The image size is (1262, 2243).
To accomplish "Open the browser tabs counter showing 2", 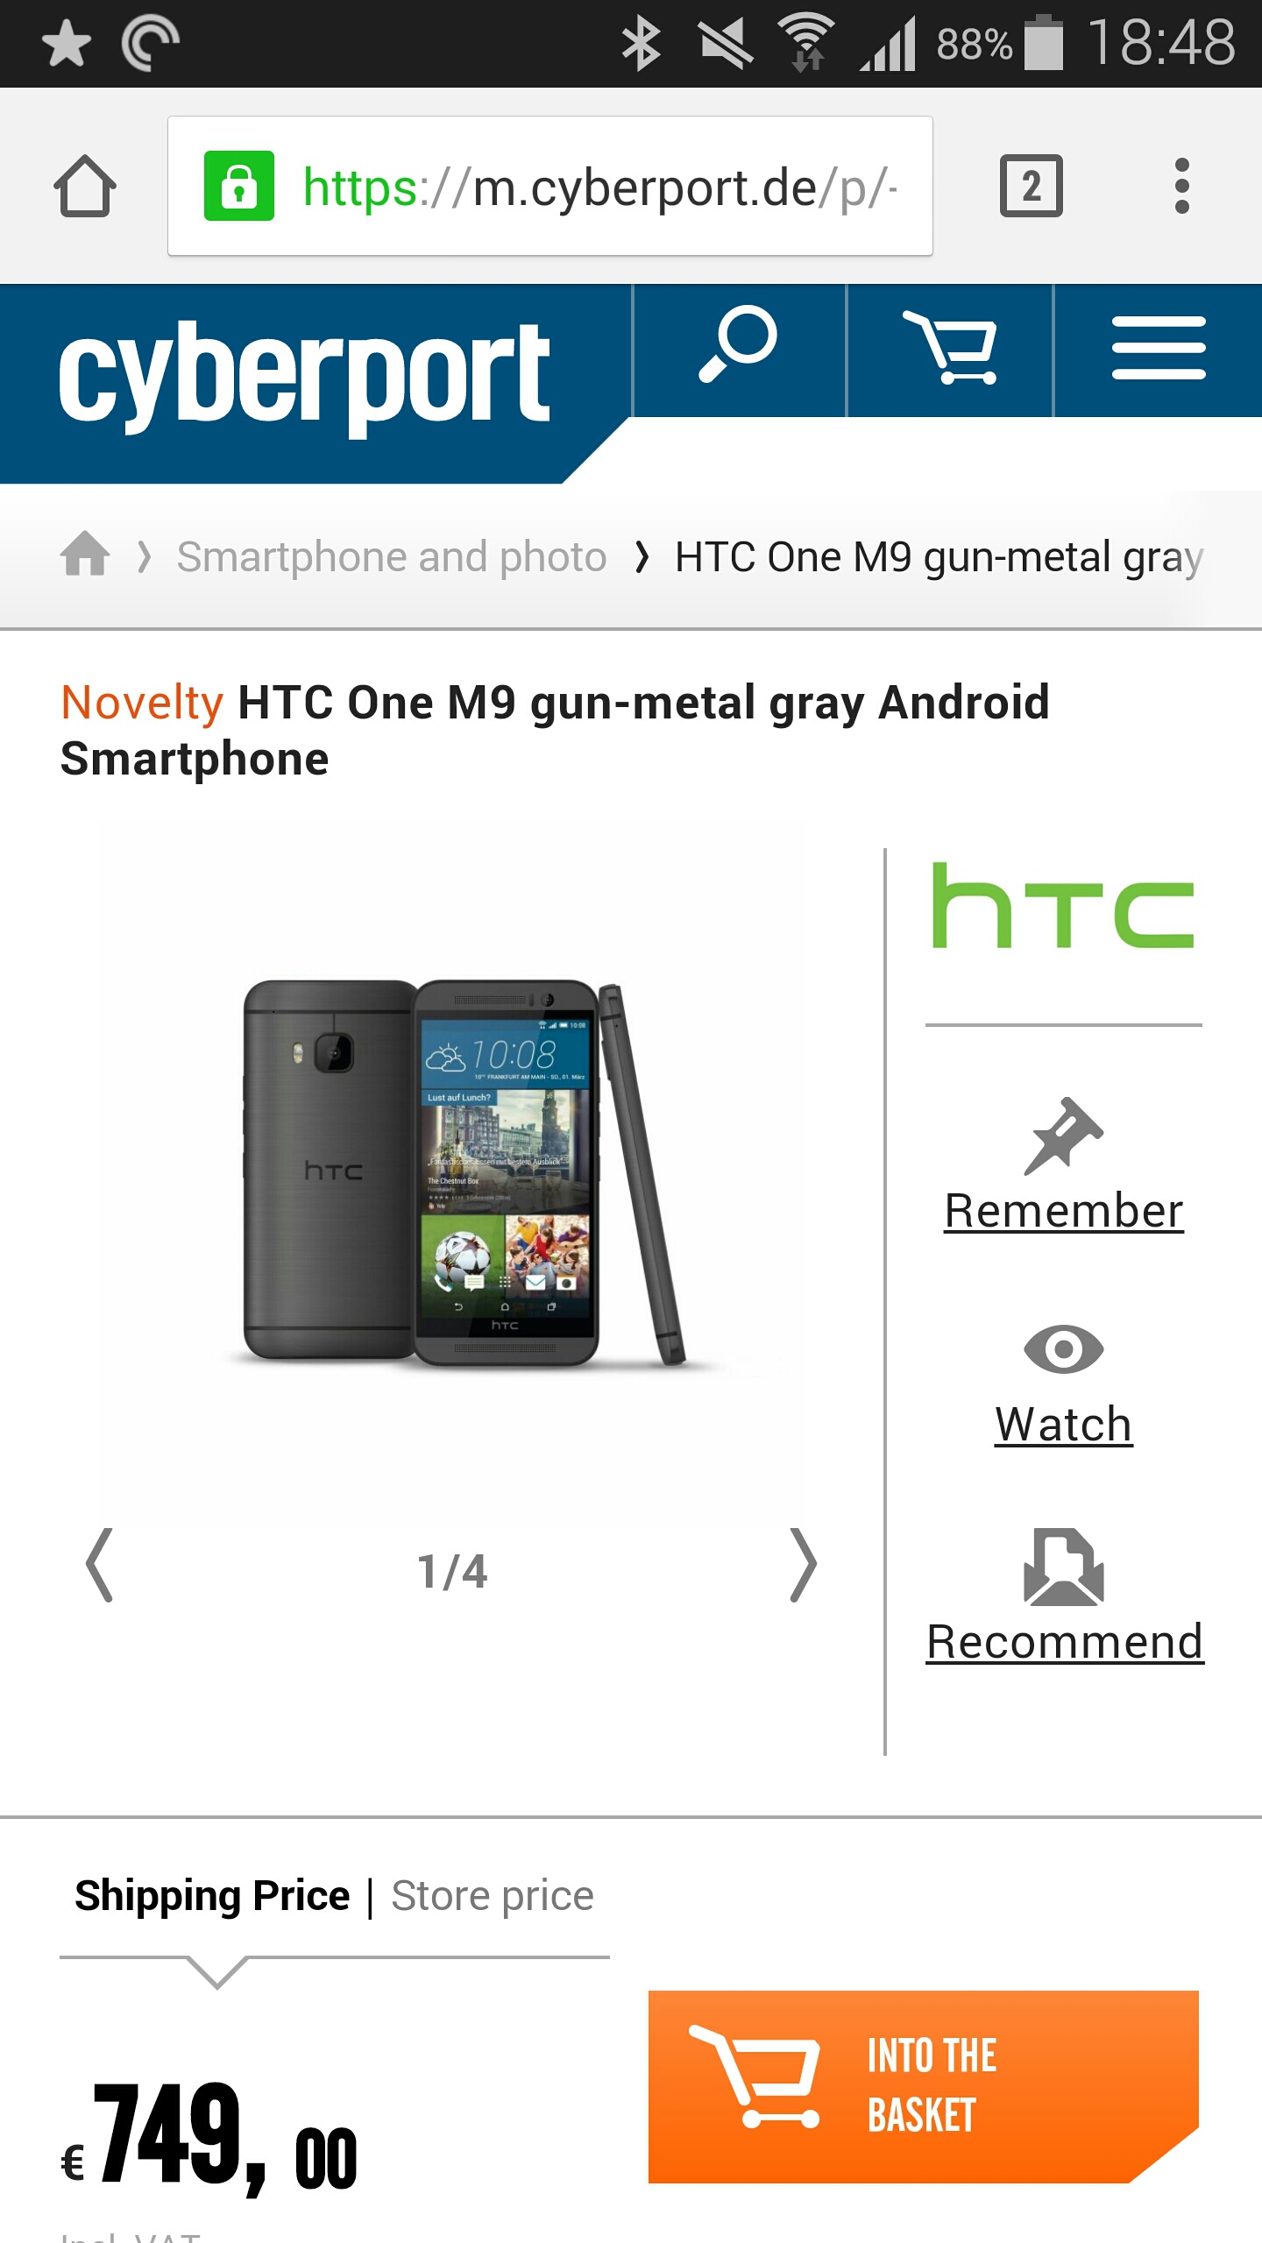I will (1031, 186).
